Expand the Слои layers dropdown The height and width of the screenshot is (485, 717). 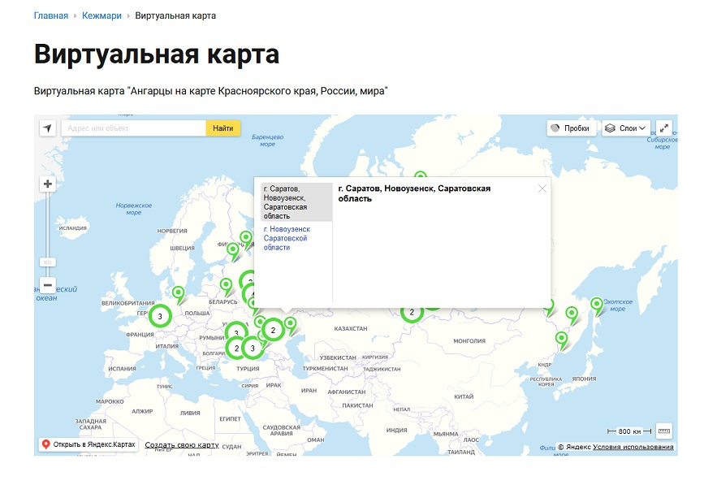pyautogui.click(x=626, y=128)
